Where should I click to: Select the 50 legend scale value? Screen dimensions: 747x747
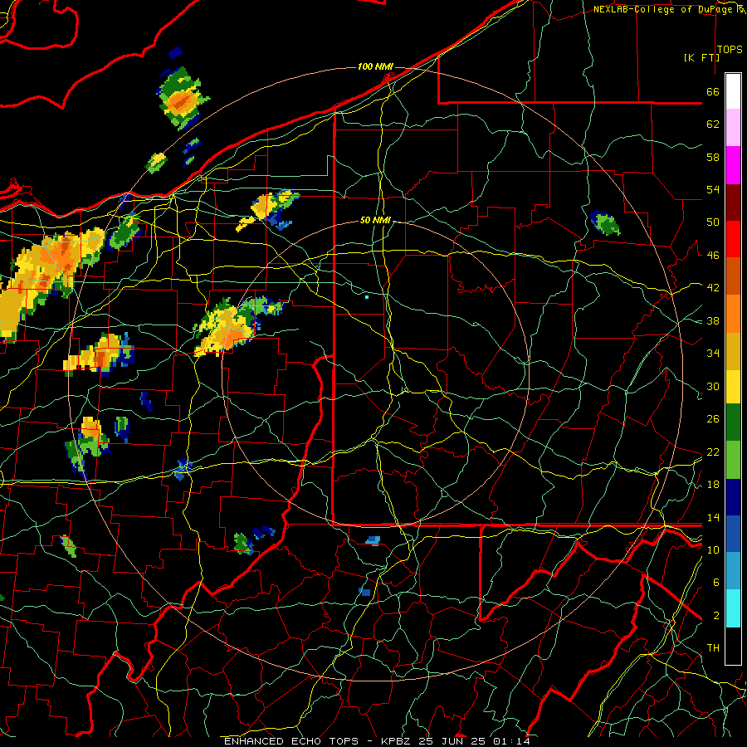tap(713, 222)
